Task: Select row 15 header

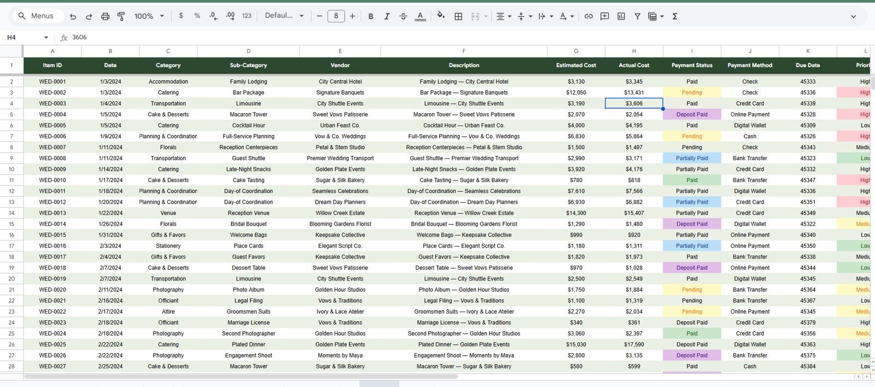Action: tap(11, 224)
